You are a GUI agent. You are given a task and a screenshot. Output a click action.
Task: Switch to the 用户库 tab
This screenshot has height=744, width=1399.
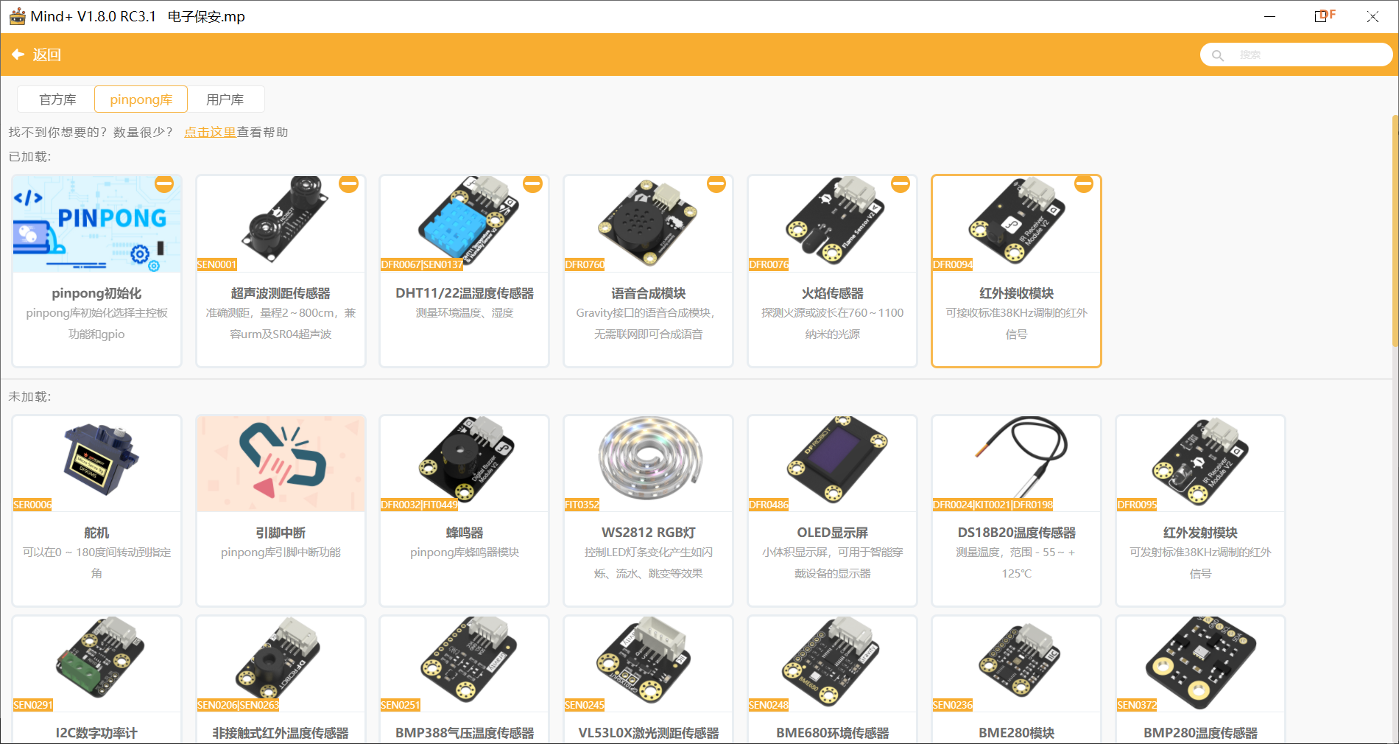click(x=225, y=99)
